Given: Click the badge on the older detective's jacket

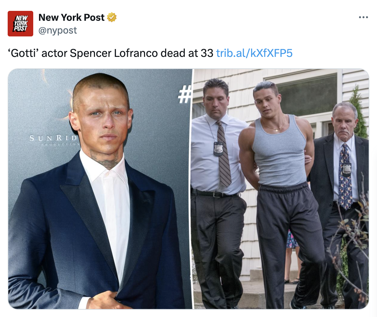Looking at the screenshot, I should [347, 169].
